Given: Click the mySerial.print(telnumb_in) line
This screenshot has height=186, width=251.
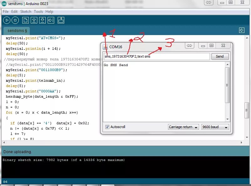Looking at the screenshot, I should pyautogui.click(x=35, y=80).
